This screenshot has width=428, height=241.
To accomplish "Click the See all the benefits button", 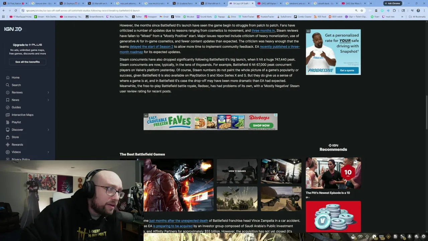I will 27,62.
